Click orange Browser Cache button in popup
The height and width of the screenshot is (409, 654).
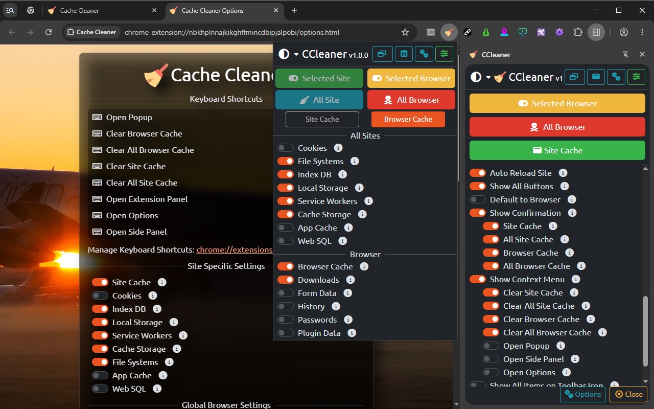click(x=408, y=119)
